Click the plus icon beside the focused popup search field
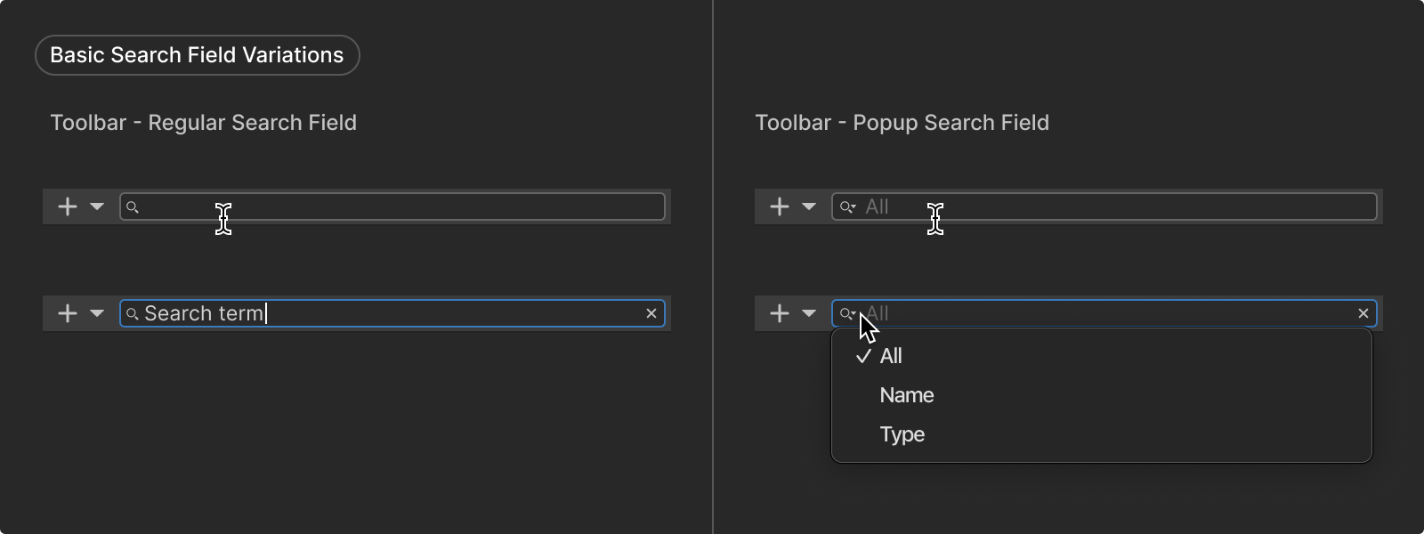The height and width of the screenshot is (534, 1424). click(x=780, y=313)
